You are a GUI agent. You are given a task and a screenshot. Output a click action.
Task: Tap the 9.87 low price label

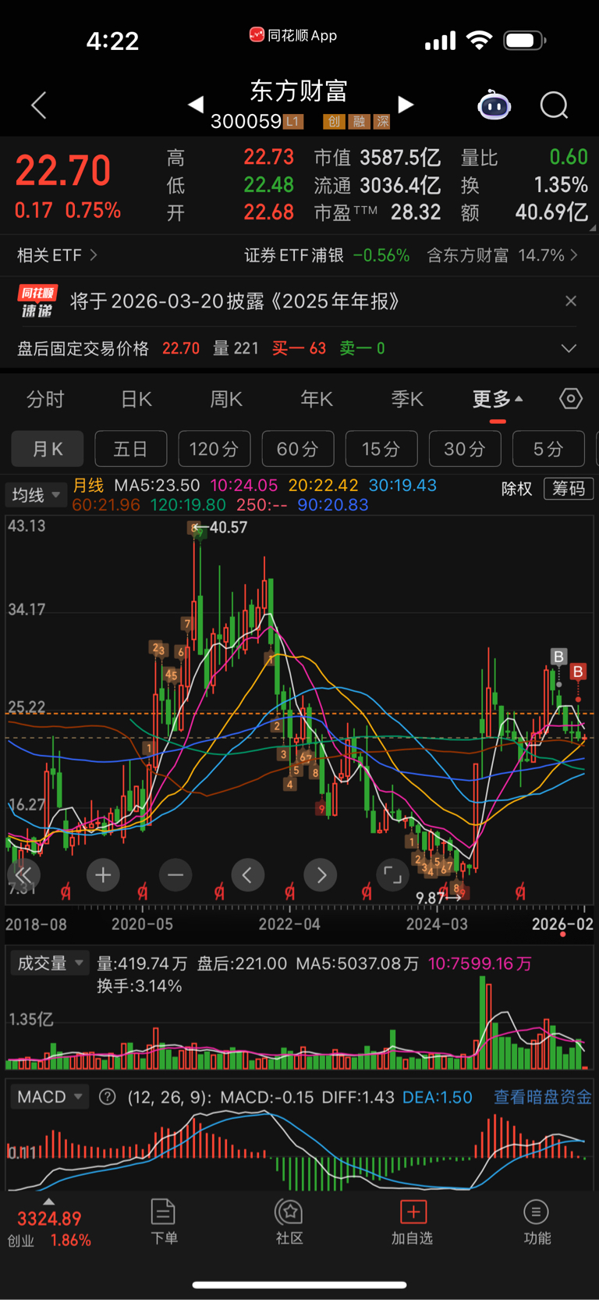pyautogui.click(x=430, y=898)
